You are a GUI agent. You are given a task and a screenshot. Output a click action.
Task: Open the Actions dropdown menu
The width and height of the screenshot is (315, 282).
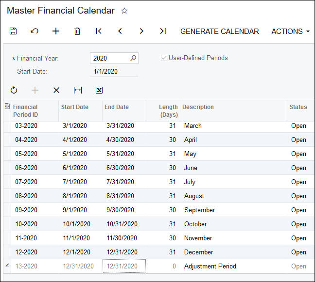290,31
